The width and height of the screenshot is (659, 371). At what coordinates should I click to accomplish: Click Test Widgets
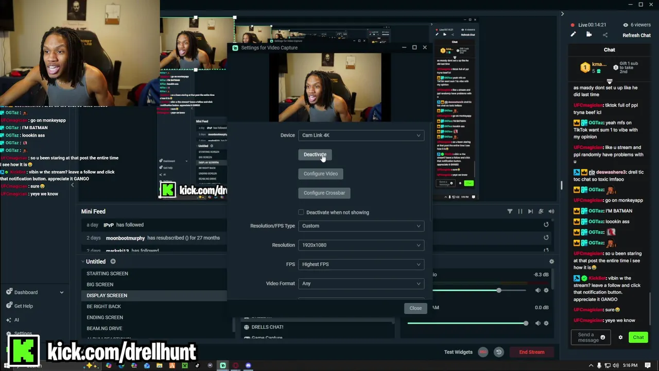pyautogui.click(x=458, y=352)
